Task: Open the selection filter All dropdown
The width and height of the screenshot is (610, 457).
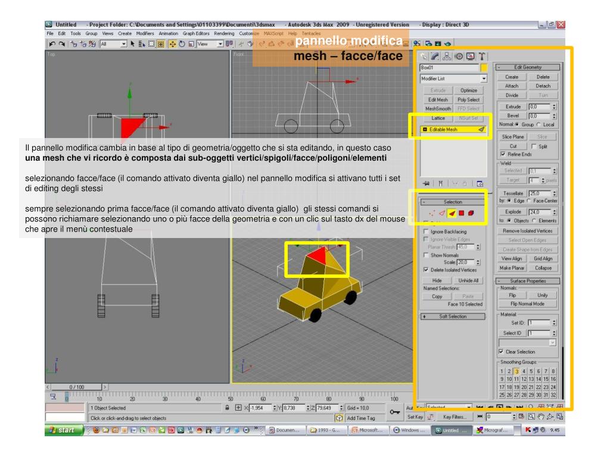Action: (124, 44)
